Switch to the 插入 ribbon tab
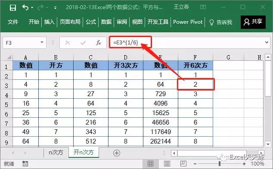Viewport: 273px width, 169px height. pos(49,22)
